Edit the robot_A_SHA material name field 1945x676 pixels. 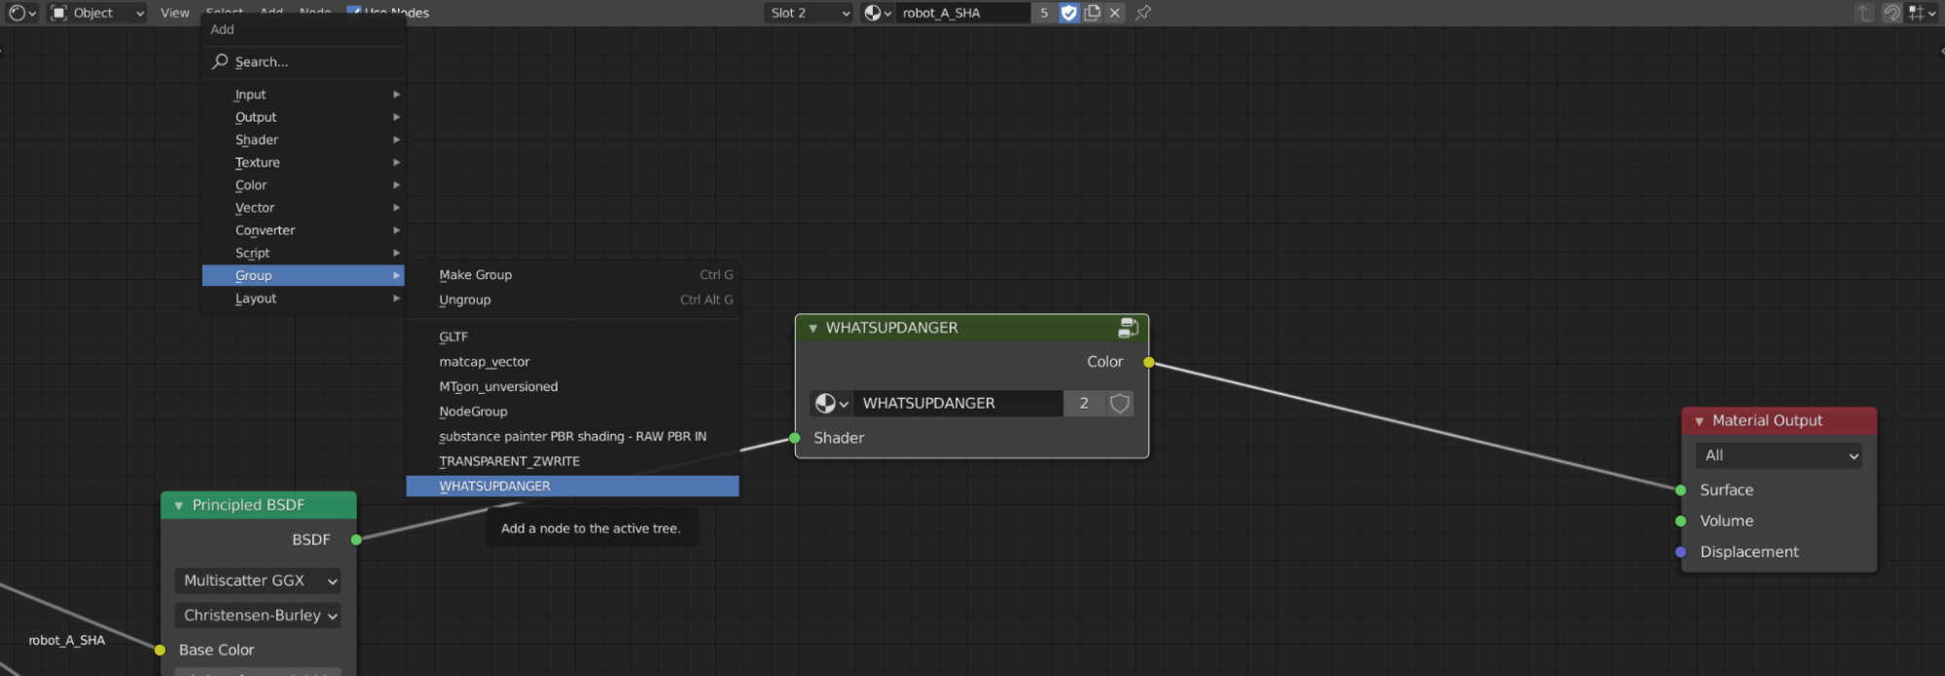[x=962, y=13]
